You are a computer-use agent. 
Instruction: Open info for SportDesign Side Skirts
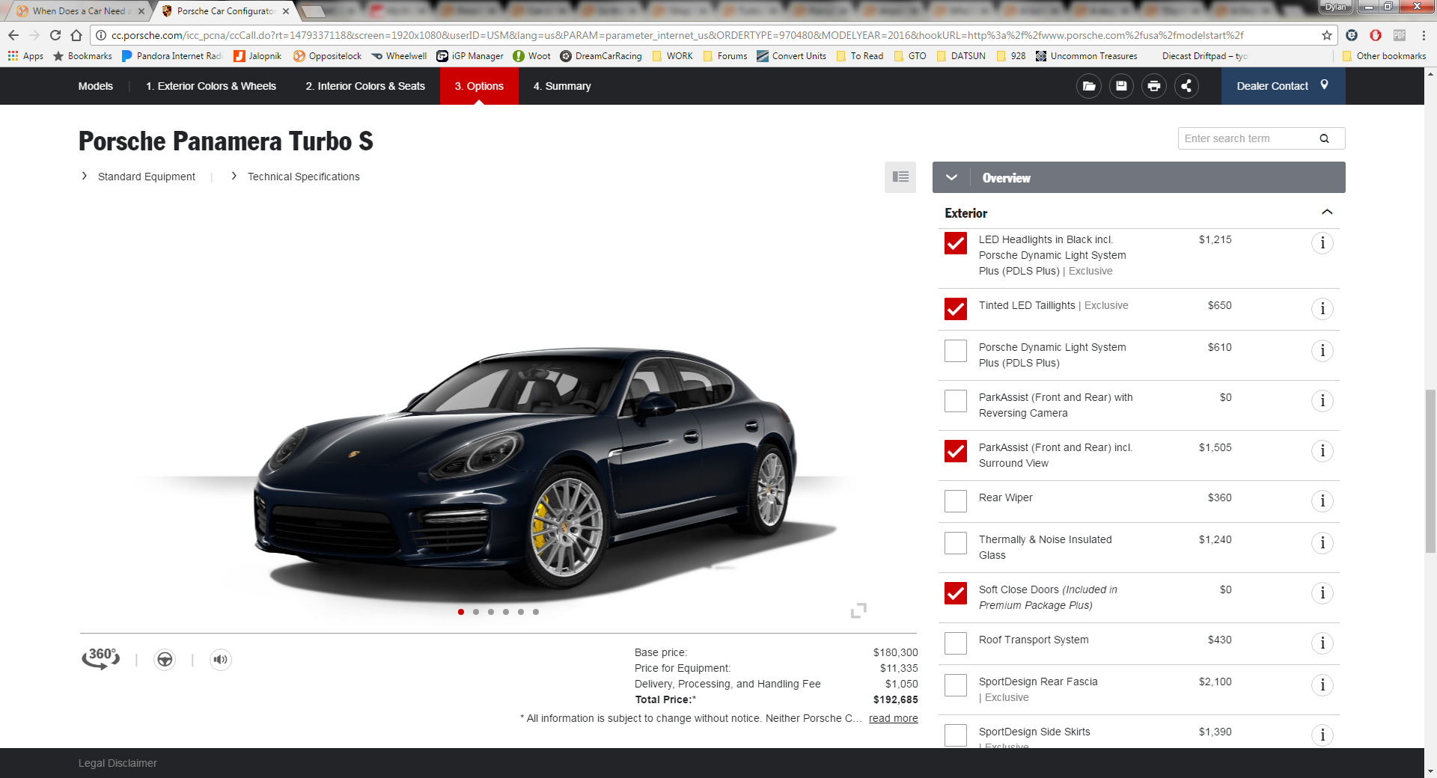1322,735
